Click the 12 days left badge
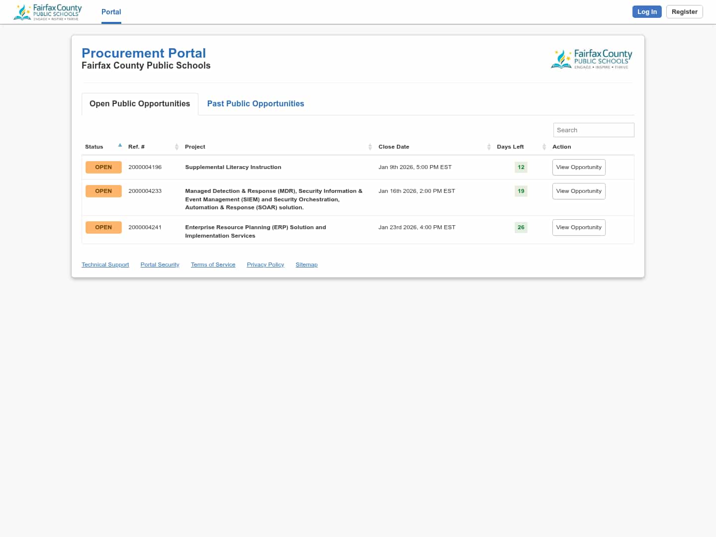This screenshot has width=716, height=537. (521, 168)
